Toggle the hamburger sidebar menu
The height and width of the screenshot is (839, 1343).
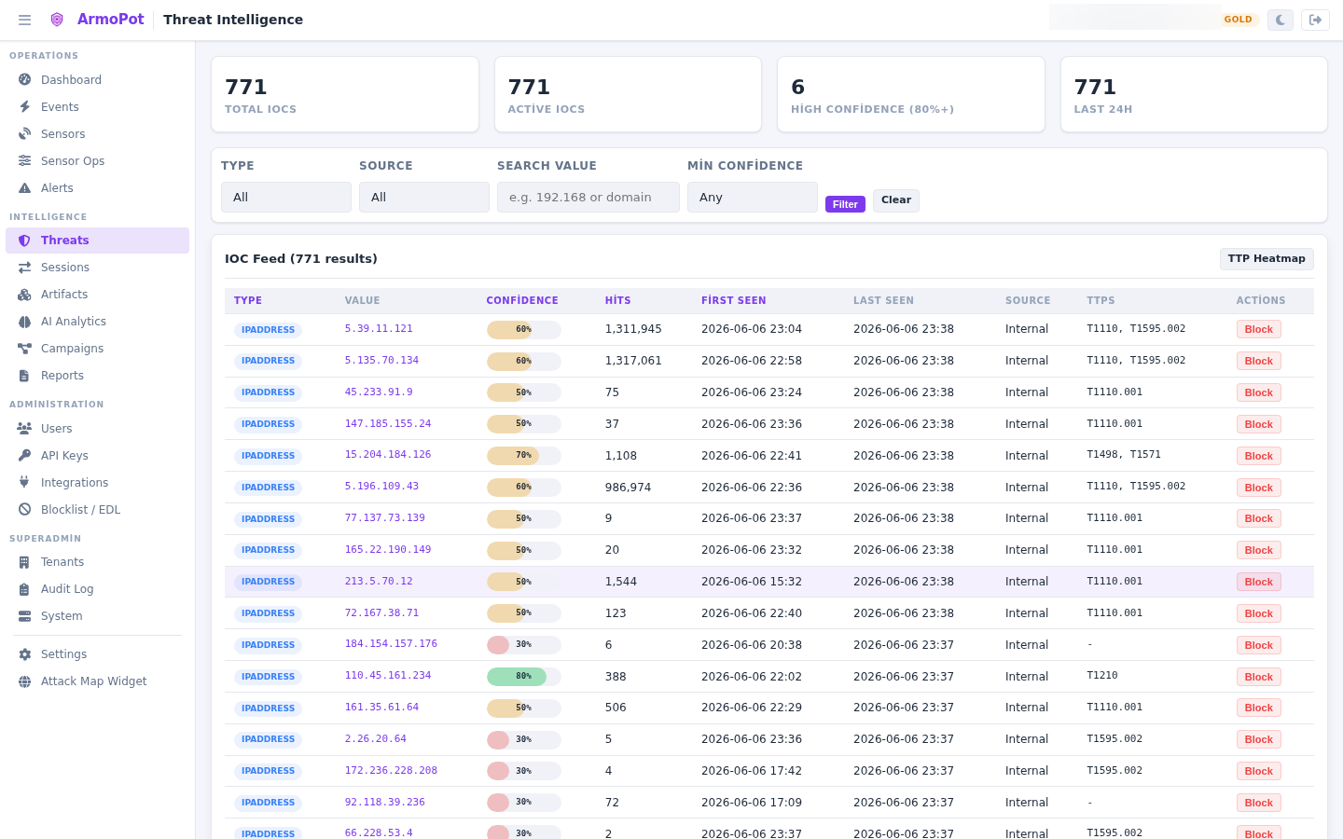(25, 20)
